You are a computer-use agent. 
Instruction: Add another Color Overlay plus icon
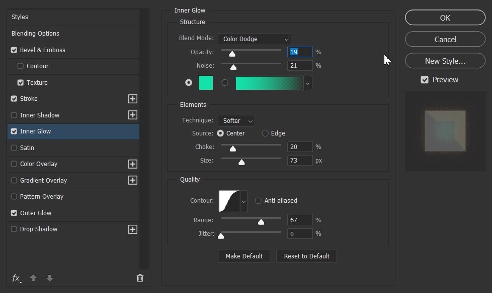tap(133, 164)
